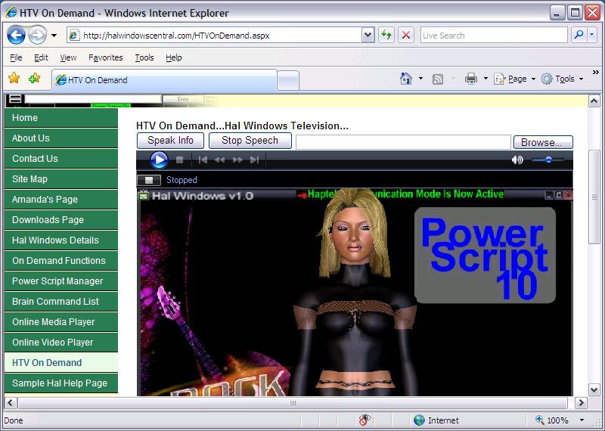The image size is (605, 431).
Task: Open Sample Hal Help Page link
Action: (x=61, y=383)
